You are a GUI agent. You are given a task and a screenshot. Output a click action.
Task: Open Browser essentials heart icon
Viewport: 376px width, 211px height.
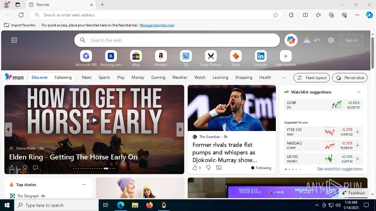click(344, 15)
